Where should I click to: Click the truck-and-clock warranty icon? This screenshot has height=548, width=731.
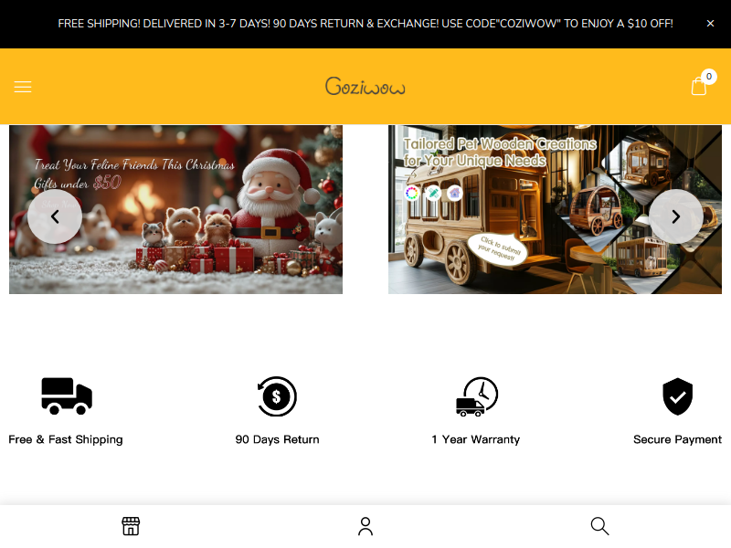(x=476, y=396)
